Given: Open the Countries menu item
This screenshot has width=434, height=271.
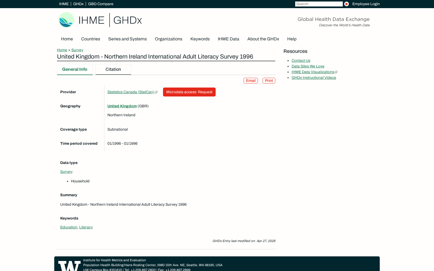Looking at the screenshot, I should tap(91, 39).
